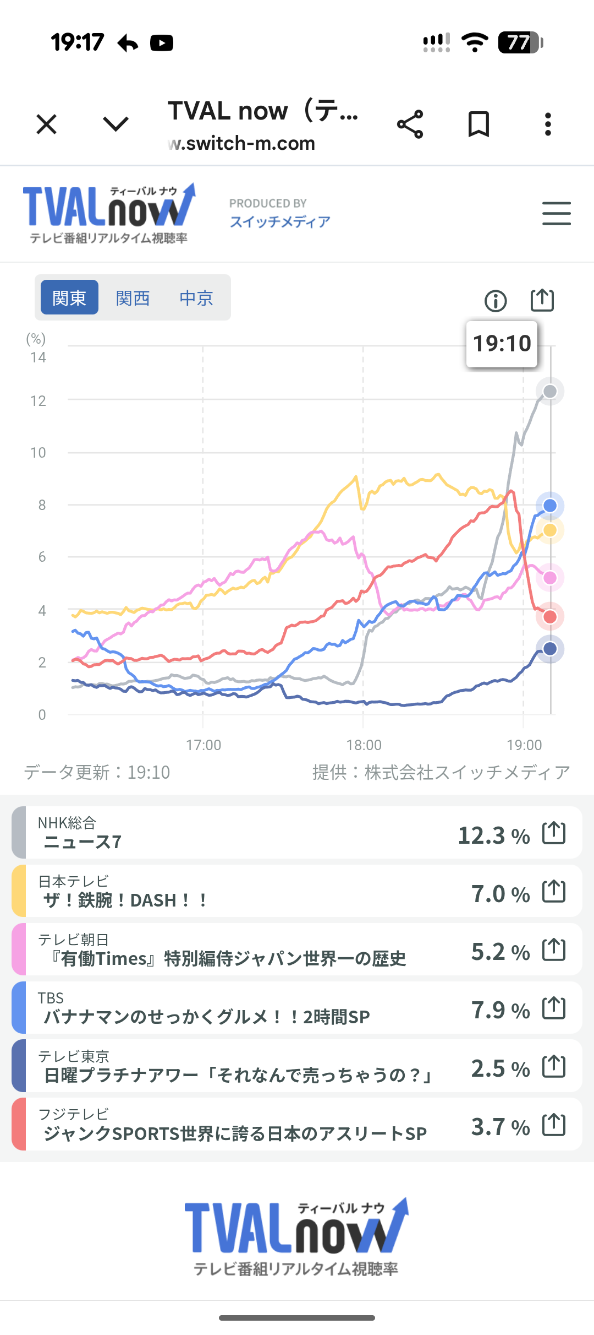
Task: Switch to the 中京 region tab
Action: [x=196, y=297]
